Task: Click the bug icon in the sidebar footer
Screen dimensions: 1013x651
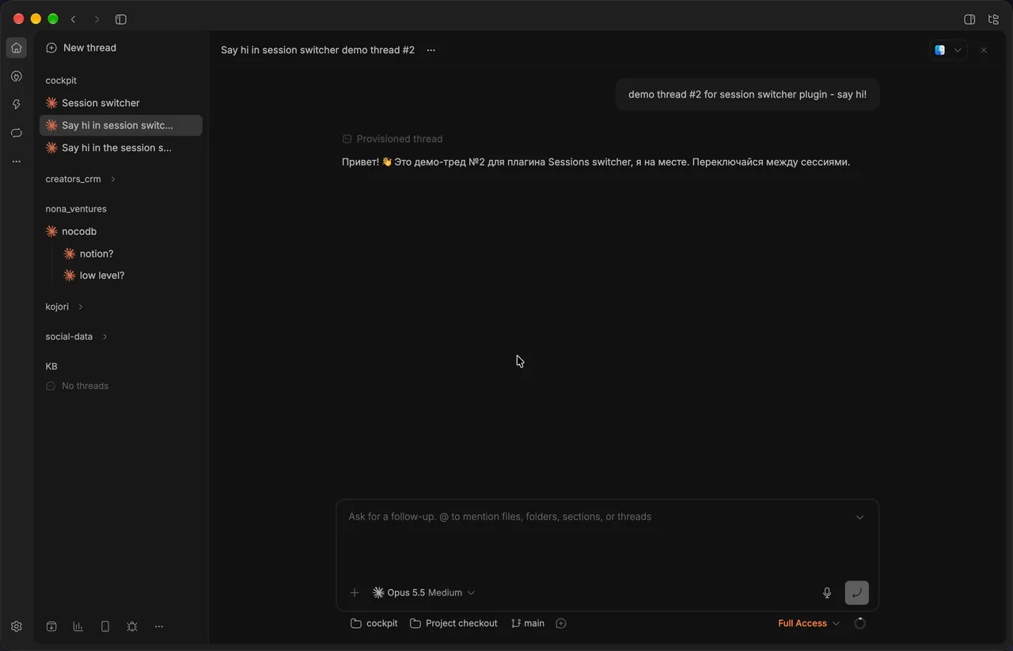Action: coord(132,626)
